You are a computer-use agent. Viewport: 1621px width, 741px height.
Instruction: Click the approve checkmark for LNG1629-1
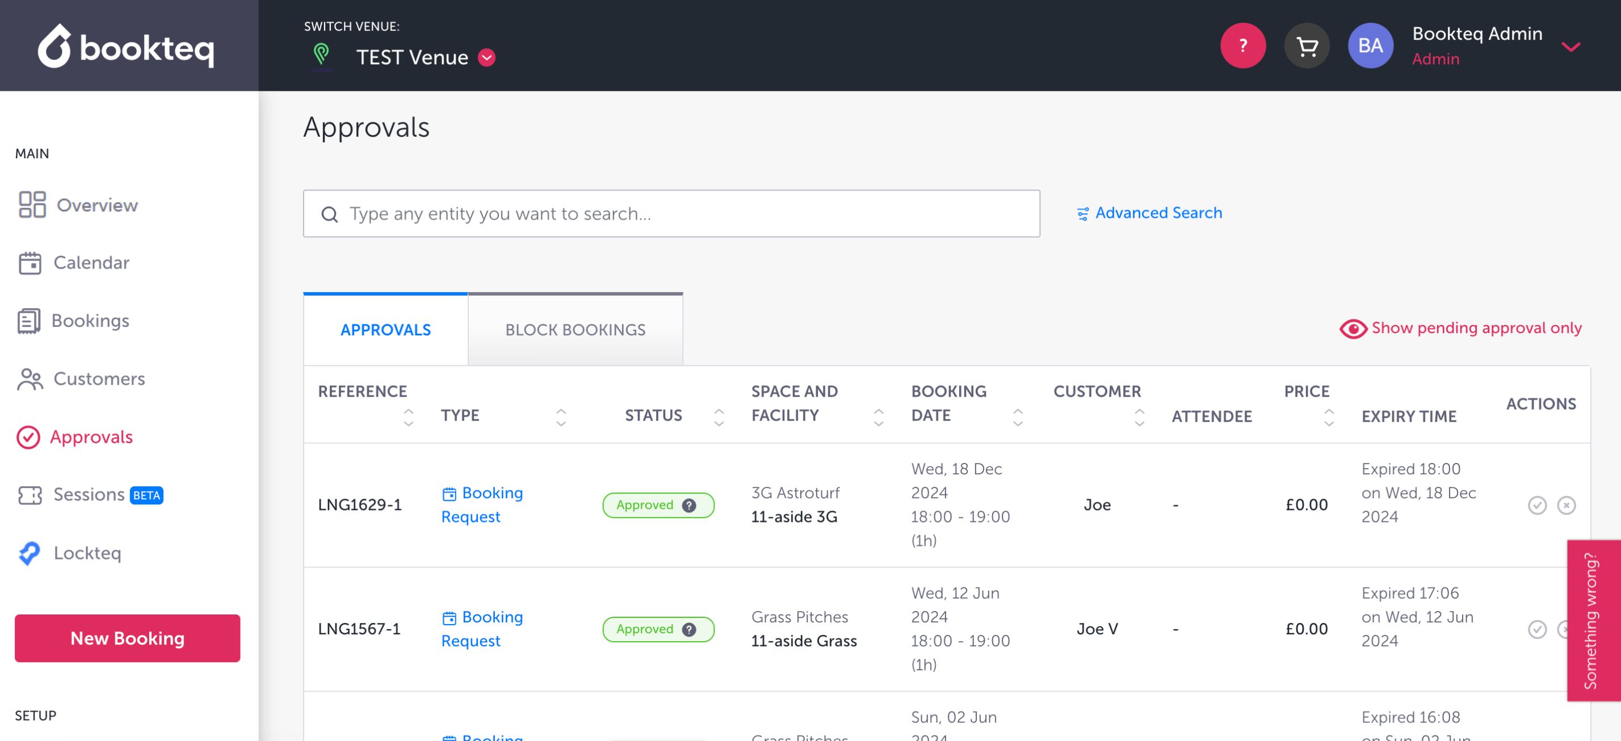point(1536,505)
